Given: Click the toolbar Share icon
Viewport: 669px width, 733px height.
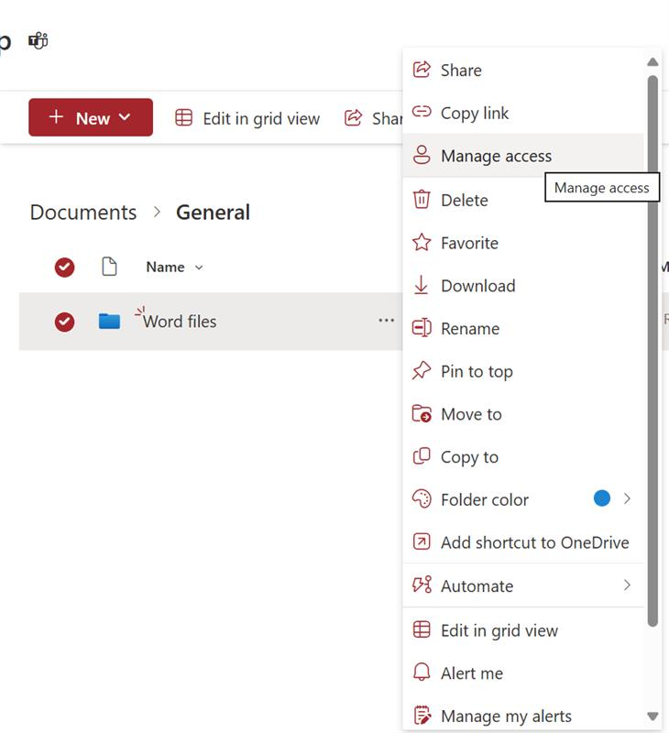Looking at the screenshot, I should tap(353, 118).
